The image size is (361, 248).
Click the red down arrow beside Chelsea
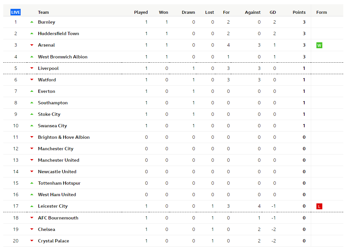pos(32,229)
